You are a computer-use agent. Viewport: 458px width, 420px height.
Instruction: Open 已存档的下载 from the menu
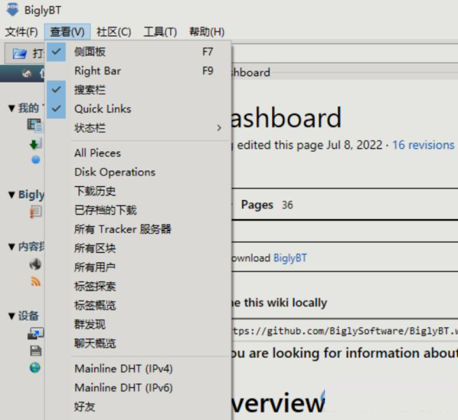click(x=138, y=210)
